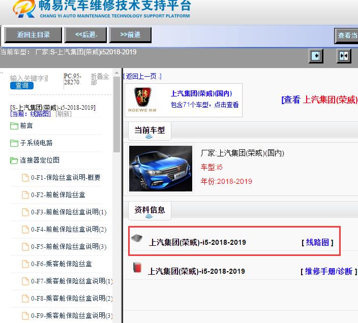
Task: Click the red book icon beside 维修手册
Action: tap(137, 267)
